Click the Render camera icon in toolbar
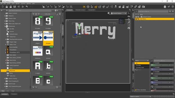 coord(143,7)
